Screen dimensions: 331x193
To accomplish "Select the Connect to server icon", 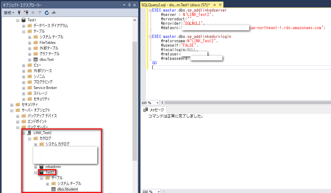I will coord(19,13).
